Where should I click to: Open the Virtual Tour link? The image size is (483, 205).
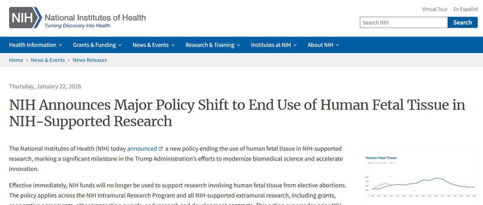[435, 9]
